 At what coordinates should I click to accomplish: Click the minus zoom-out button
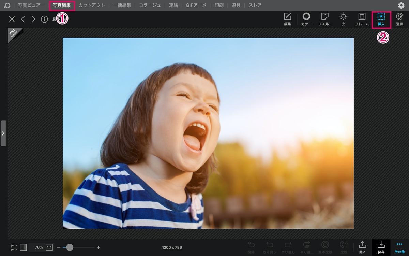click(x=59, y=247)
